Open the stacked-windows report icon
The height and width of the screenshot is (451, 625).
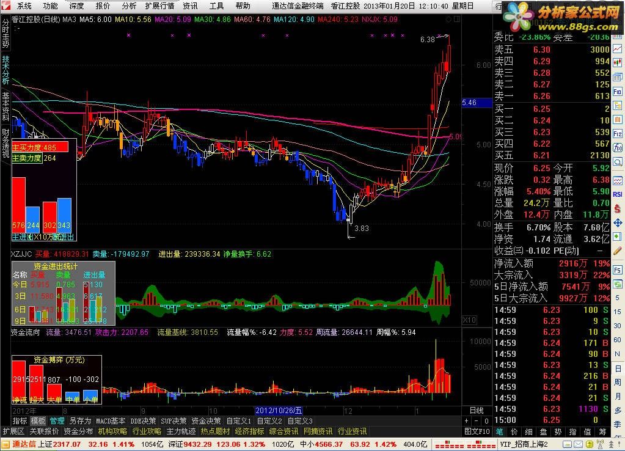pyautogui.click(x=618, y=77)
